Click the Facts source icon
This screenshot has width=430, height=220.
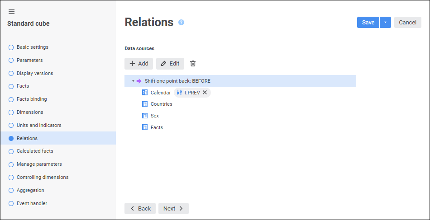point(145,127)
